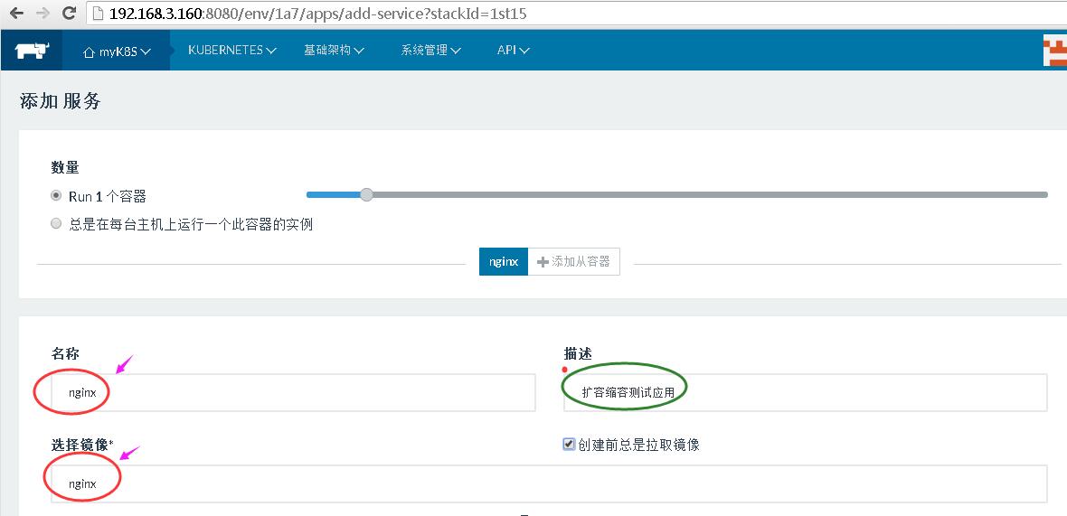Image resolution: width=1067 pixels, height=516 pixels.
Task: Click the 选择镜像 input field
Action: [x=549, y=484]
